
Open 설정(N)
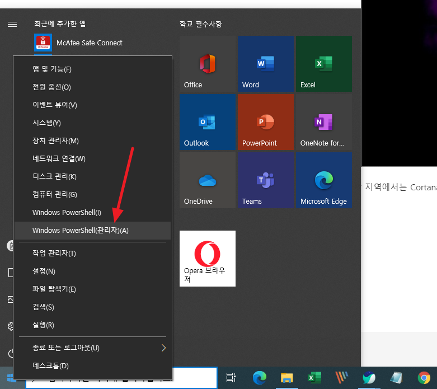(92, 271)
